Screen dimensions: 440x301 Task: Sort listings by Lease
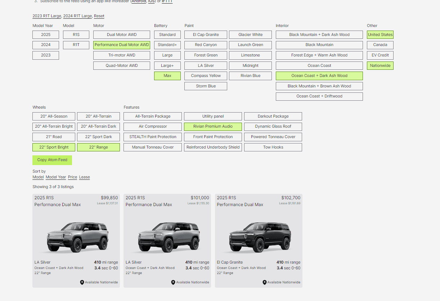pos(85,177)
